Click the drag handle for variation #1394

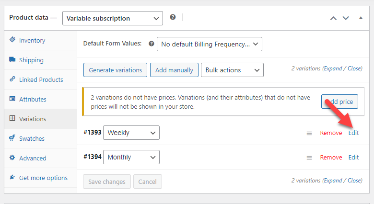point(309,158)
